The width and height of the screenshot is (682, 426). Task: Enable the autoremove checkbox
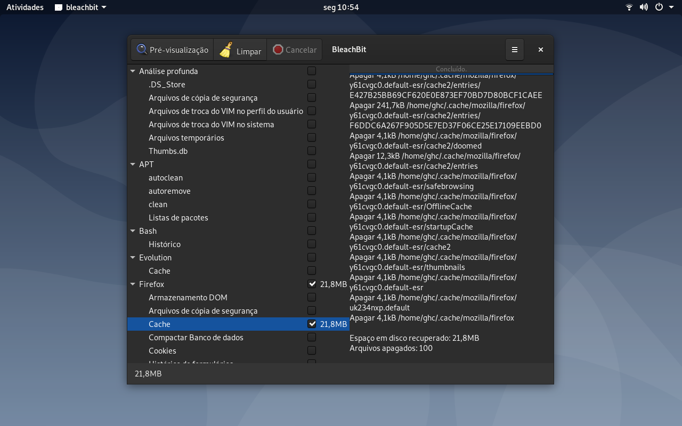[x=312, y=191]
